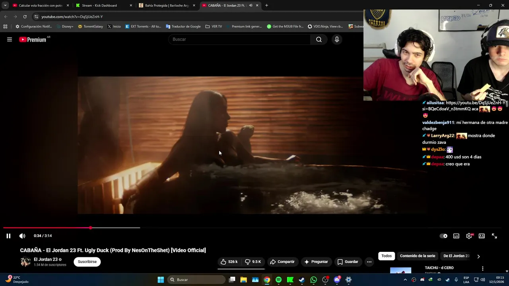
Task: Click the tab audio speaker icon
Action: [251, 6]
